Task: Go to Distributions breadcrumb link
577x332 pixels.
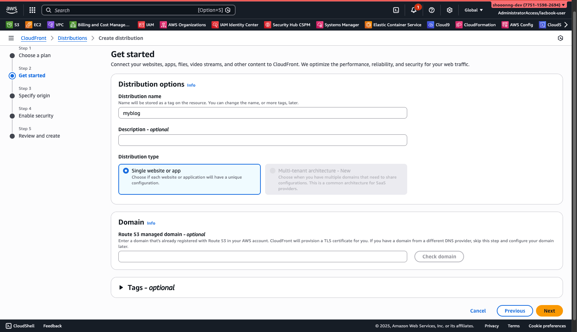Action: (72, 38)
